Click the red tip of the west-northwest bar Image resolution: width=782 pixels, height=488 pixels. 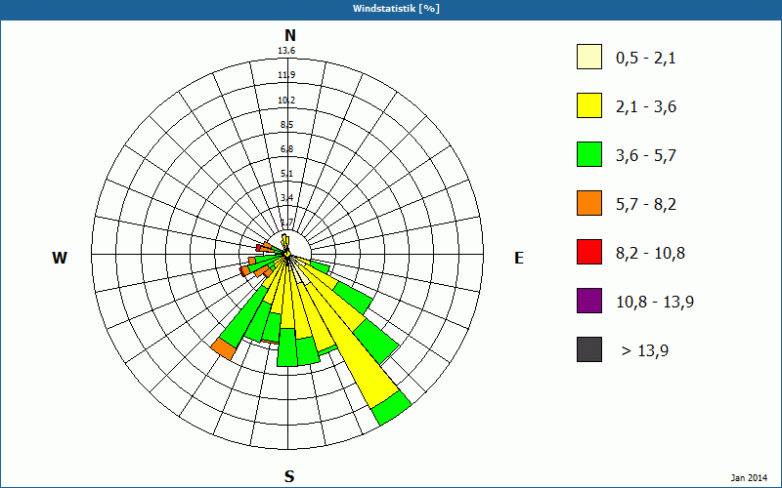tap(258, 248)
